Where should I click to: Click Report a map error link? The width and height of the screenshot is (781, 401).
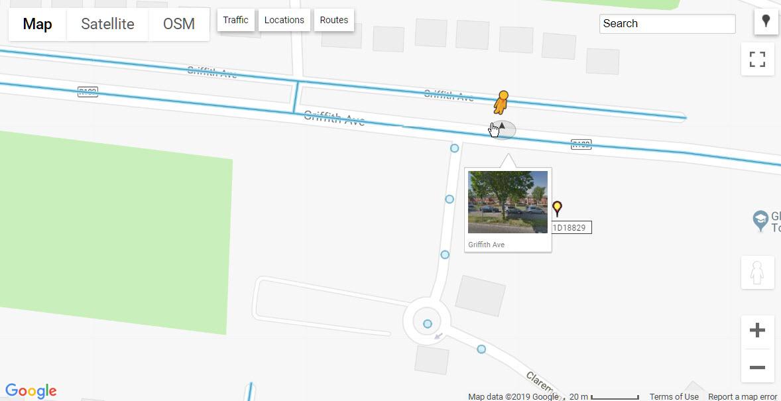[x=742, y=396]
